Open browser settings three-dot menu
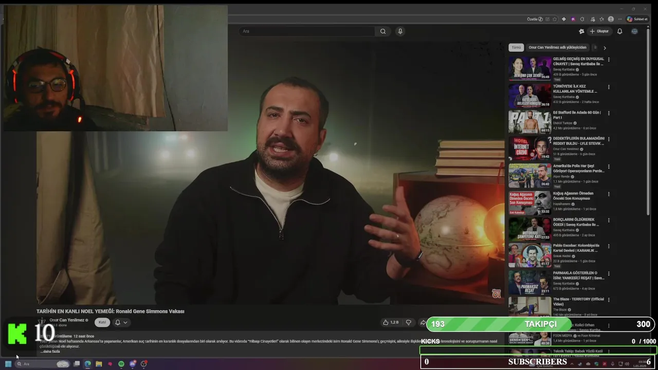The image size is (658, 370). click(x=619, y=19)
